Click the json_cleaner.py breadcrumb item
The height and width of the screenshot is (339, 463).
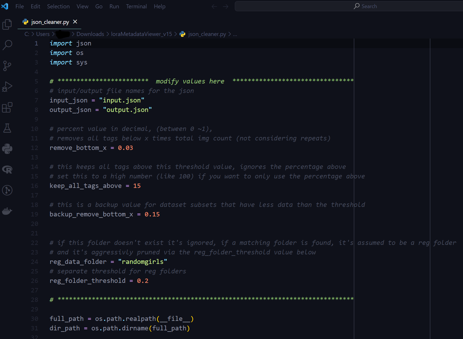point(207,34)
